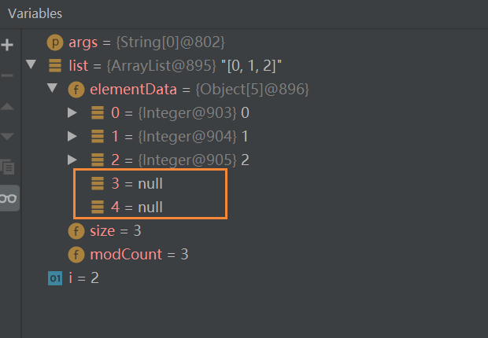
Task: Click the primitive icon beside i
Action: pyautogui.click(x=55, y=278)
